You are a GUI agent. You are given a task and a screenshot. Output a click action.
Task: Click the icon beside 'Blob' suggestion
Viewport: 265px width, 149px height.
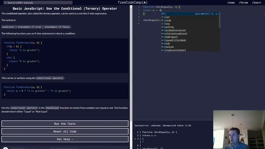[x=162, y=43]
